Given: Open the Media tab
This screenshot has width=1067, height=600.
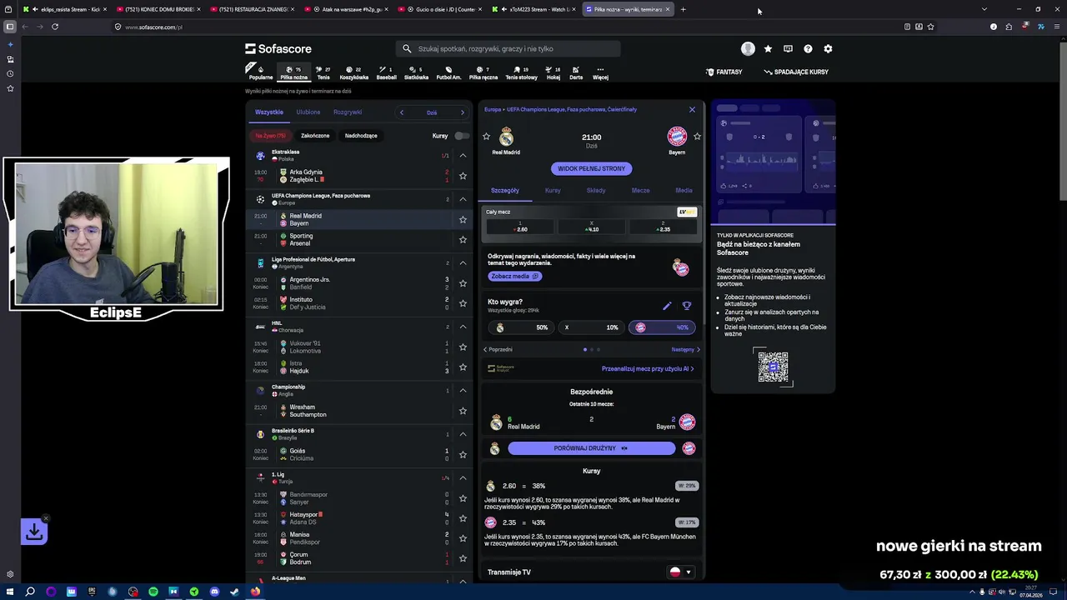Looking at the screenshot, I should coord(684,190).
